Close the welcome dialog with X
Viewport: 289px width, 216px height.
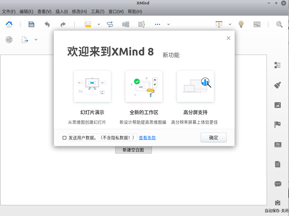[228, 38]
